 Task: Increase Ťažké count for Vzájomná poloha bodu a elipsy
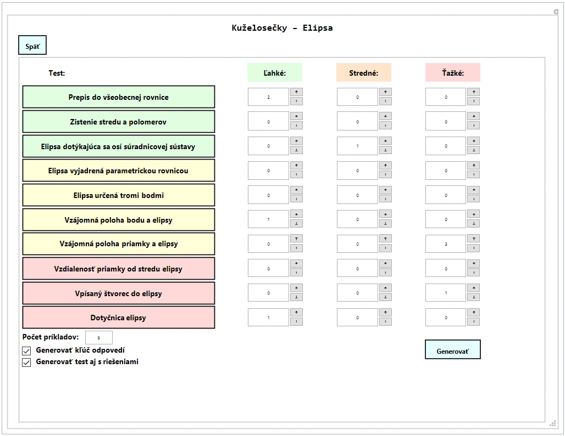tap(473, 214)
